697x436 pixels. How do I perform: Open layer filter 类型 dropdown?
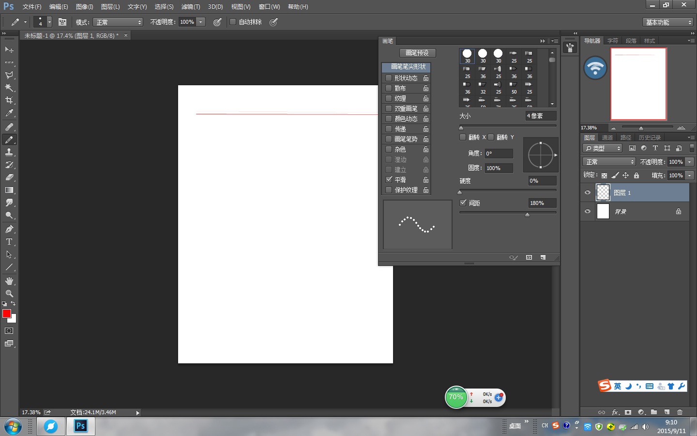pos(602,148)
